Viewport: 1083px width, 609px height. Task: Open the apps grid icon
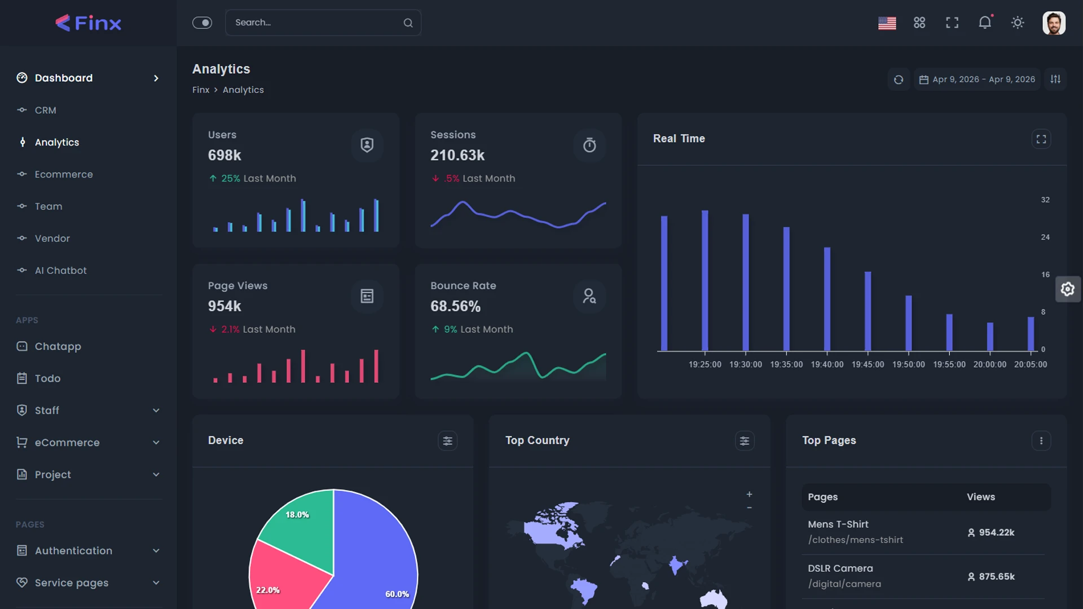919,23
